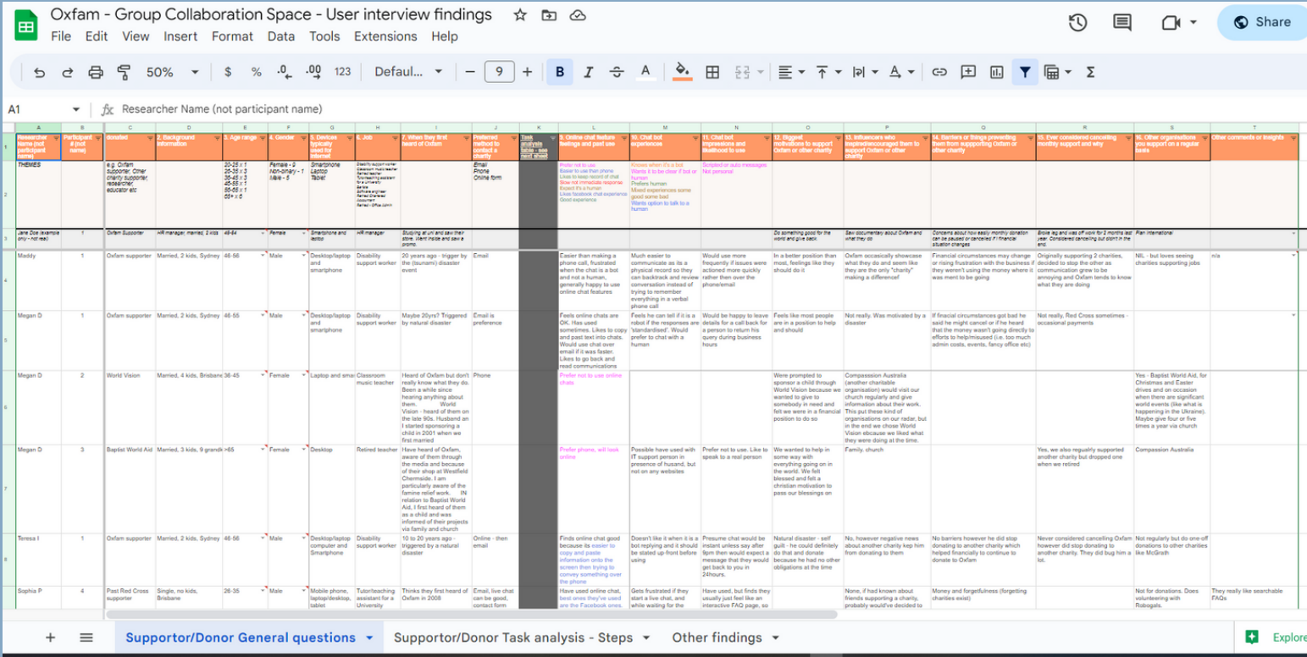Open the Extensions menu
This screenshot has height=657, width=1307.
[x=385, y=36]
